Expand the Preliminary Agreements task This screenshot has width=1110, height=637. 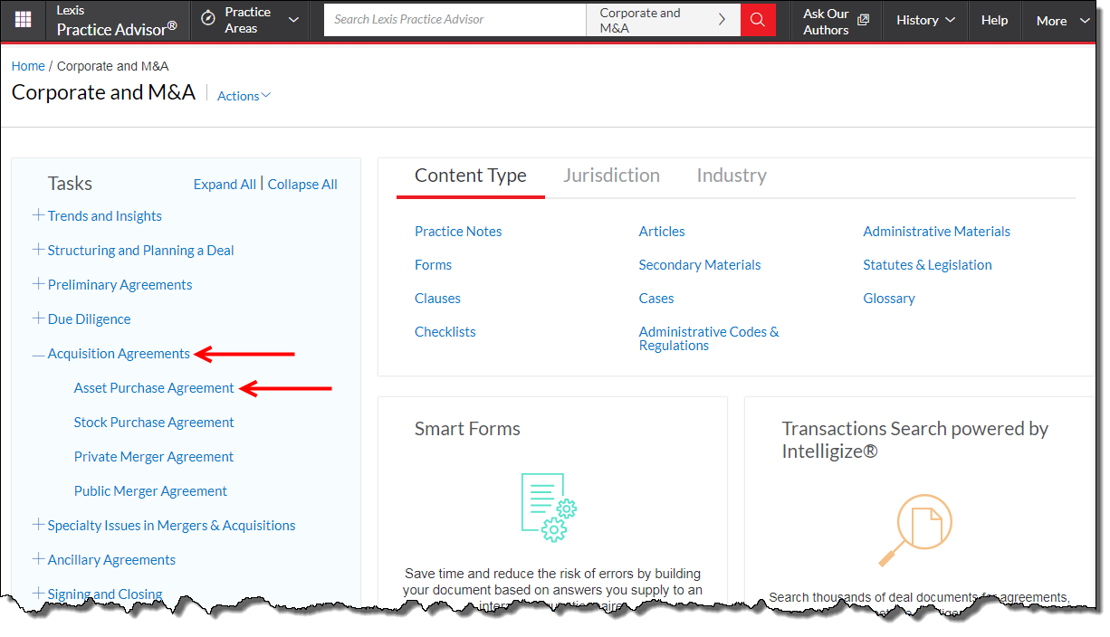tap(38, 284)
